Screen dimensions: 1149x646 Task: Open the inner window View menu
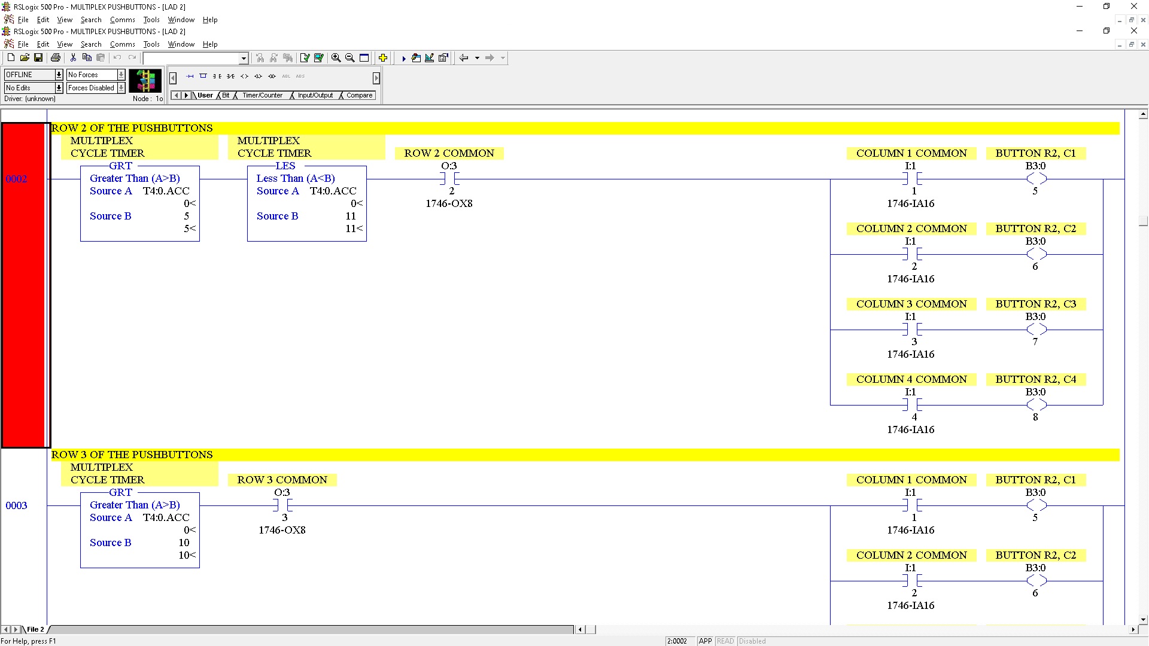(65, 44)
